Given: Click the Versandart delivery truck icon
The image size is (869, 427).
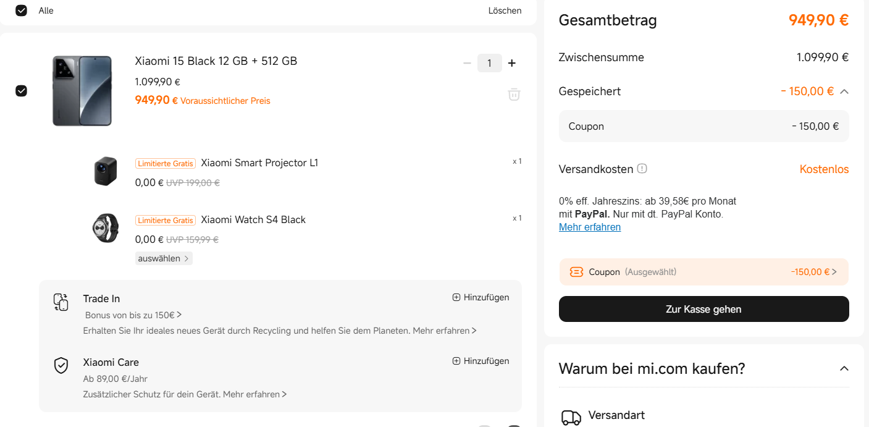Looking at the screenshot, I should click(x=571, y=418).
